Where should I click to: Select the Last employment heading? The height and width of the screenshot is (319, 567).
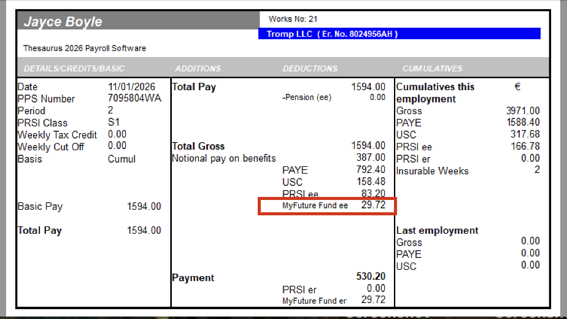click(437, 230)
